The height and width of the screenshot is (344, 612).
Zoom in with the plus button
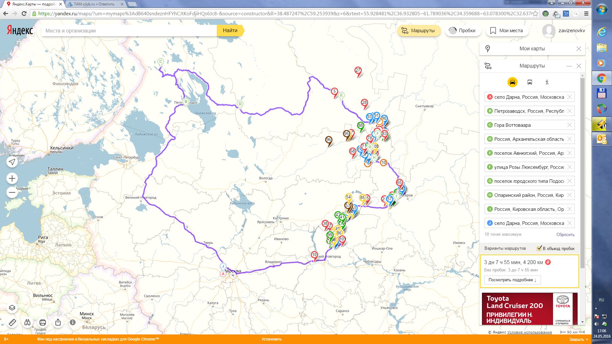[12, 178]
